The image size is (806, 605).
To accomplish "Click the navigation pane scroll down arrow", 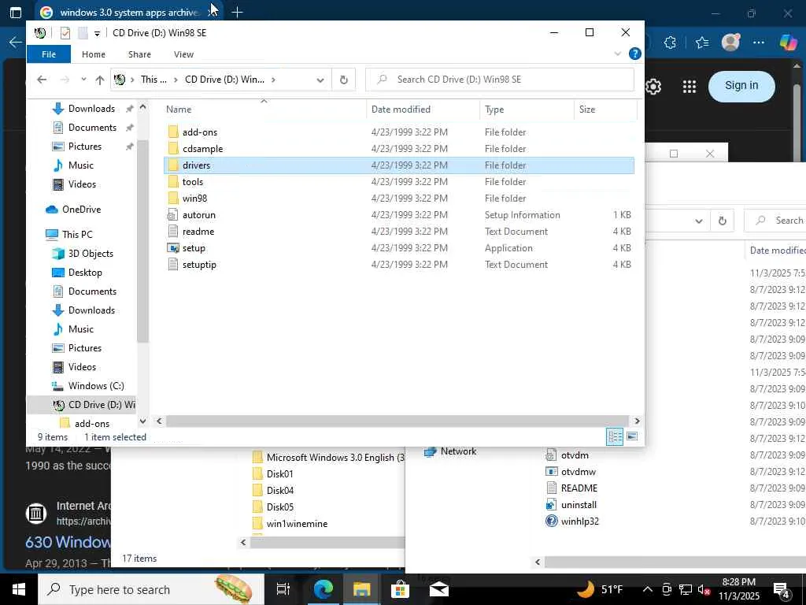I will (143, 421).
